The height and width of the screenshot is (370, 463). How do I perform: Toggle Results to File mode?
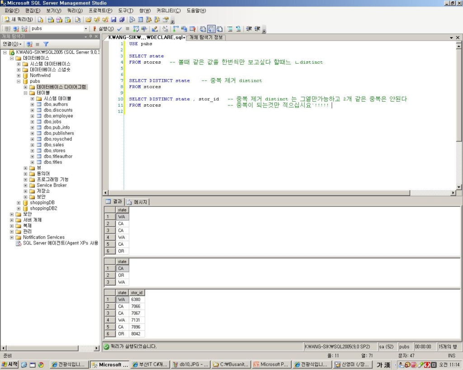[x=219, y=28]
